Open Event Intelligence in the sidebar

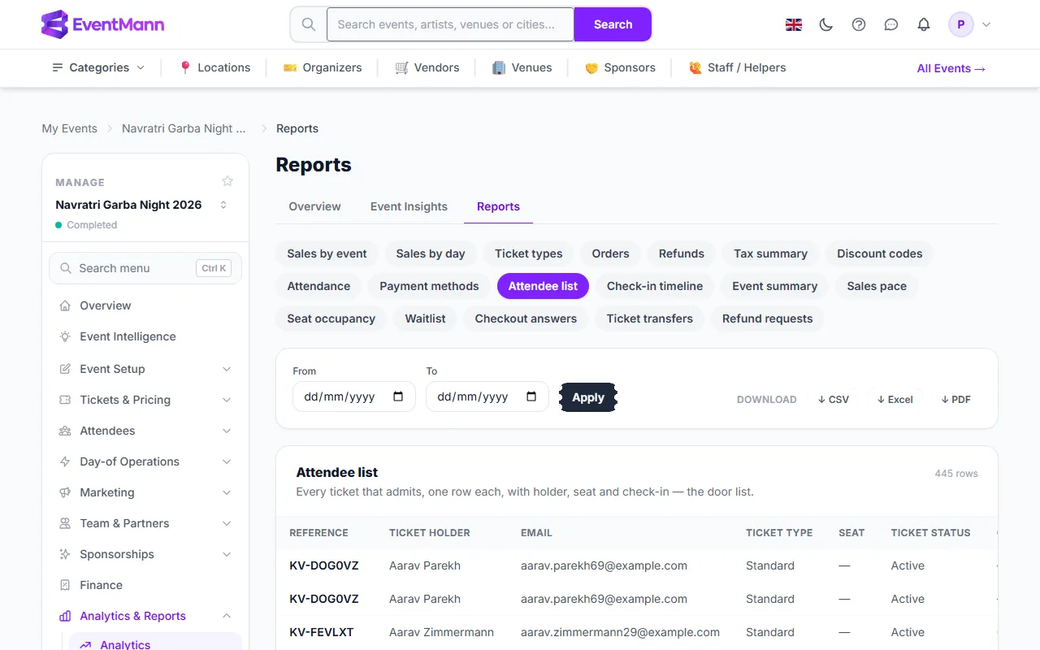coord(145,336)
